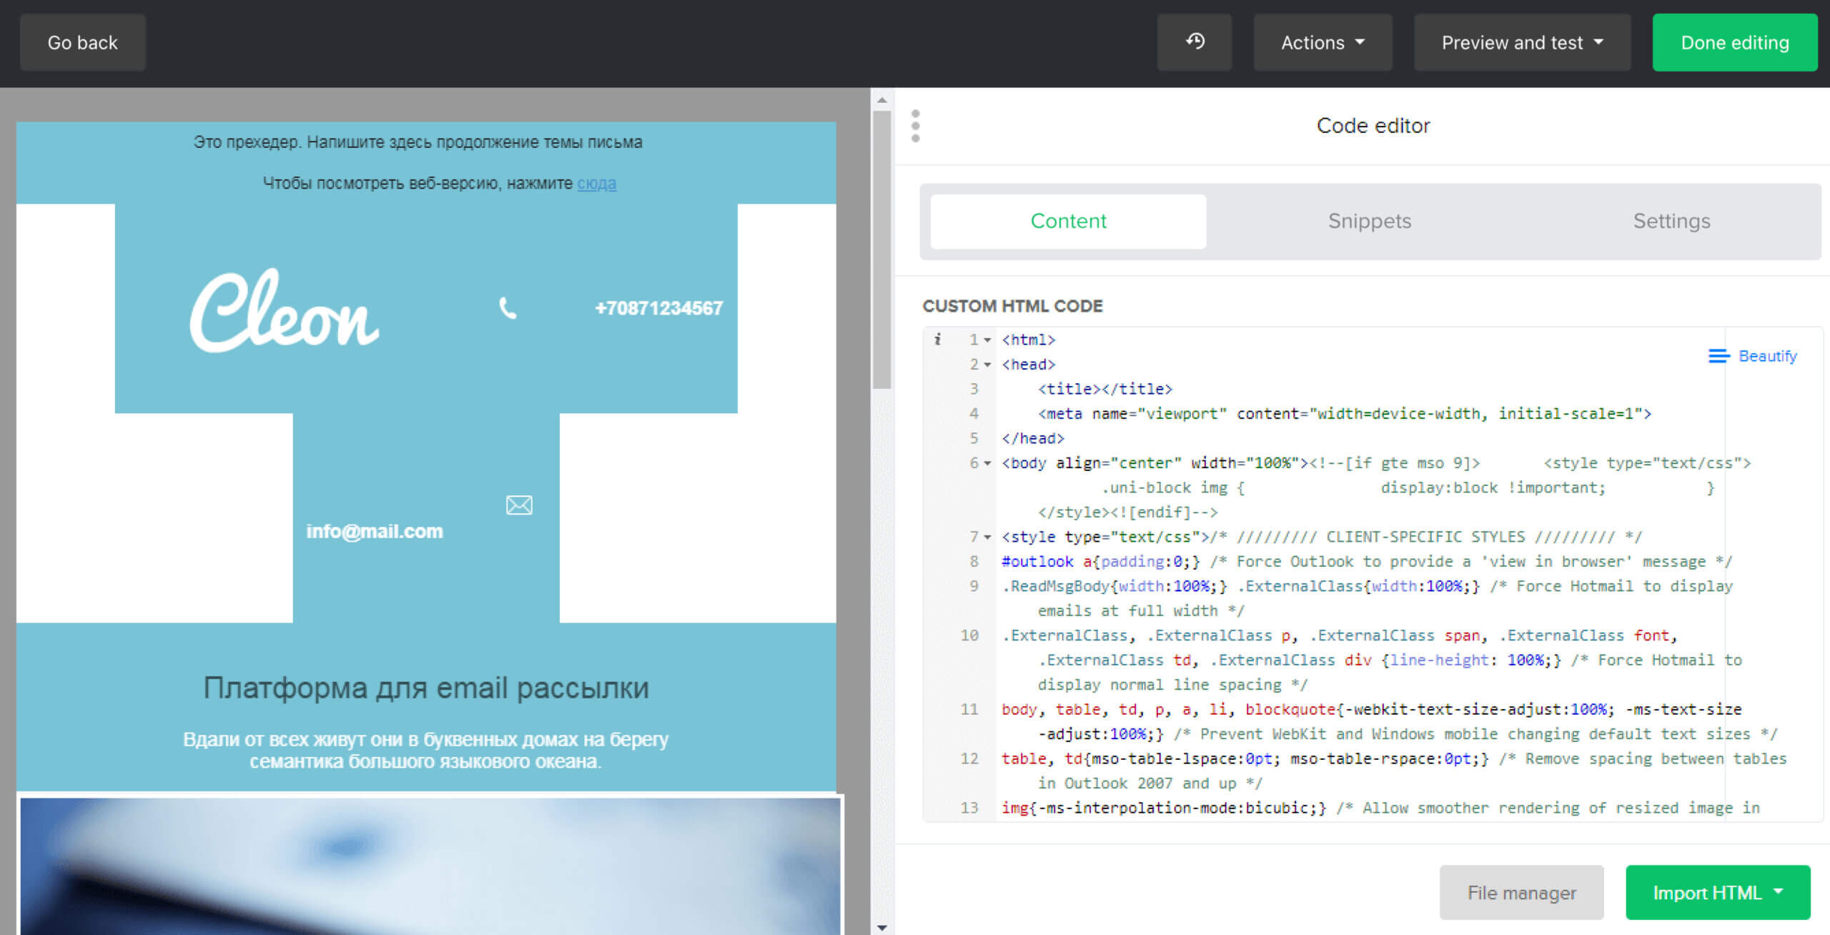Viewport: 1830px width, 935px height.
Task: Collapse the style tag fold arrow on line 7
Action: click(987, 537)
